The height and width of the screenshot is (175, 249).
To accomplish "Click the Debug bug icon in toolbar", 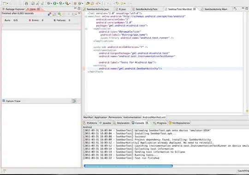I will [x=48, y=3].
